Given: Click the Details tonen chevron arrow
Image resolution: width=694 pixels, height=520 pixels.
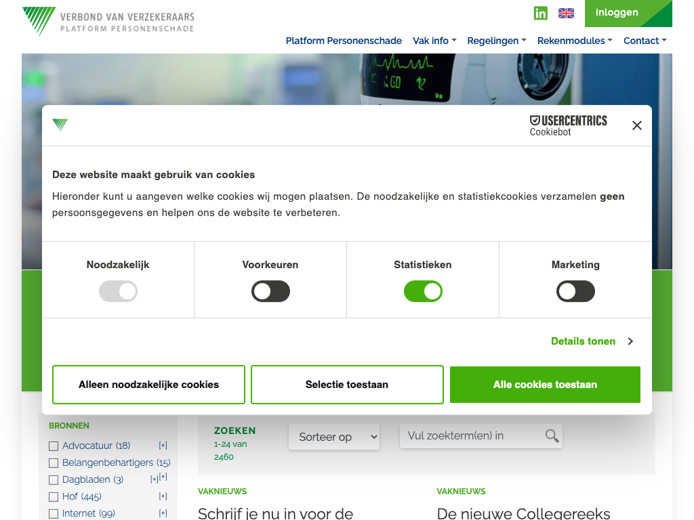Looking at the screenshot, I should point(631,341).
